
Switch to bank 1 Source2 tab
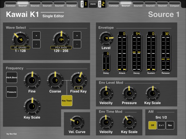(x=35, y=5)
